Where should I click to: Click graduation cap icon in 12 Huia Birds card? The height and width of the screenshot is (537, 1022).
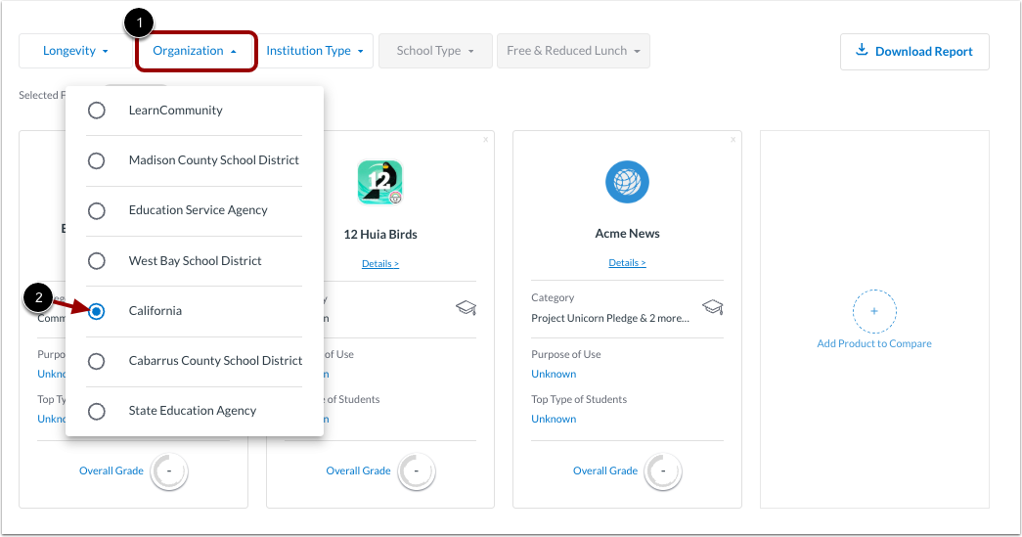point(467,307)
